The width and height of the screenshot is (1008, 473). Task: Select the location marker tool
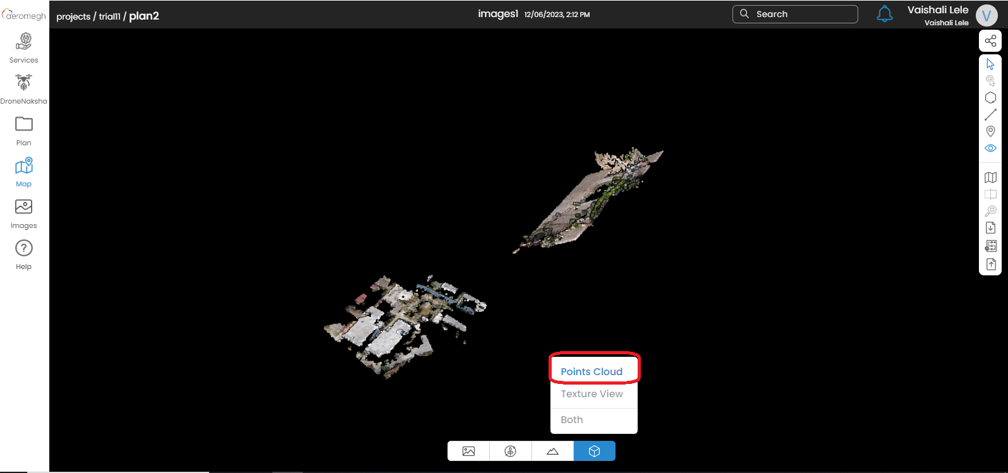pos(990,131)
